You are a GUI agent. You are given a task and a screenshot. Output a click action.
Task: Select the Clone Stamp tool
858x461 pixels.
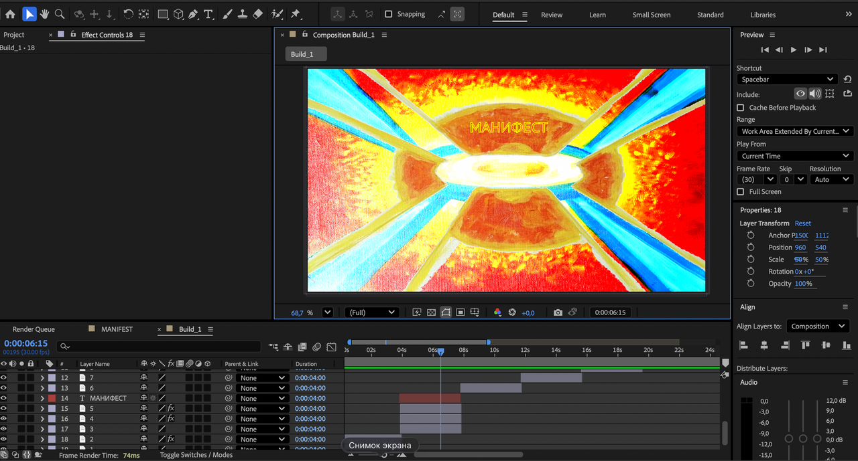243,14
